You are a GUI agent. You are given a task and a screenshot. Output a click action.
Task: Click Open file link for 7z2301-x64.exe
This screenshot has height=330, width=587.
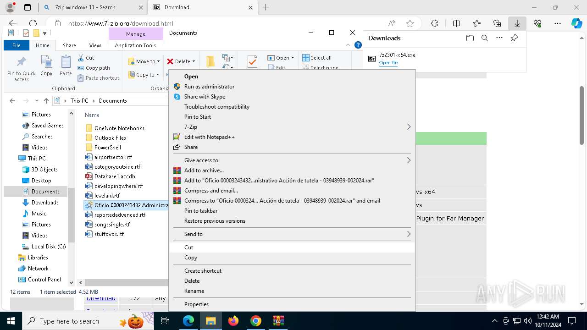pos(388,63)
